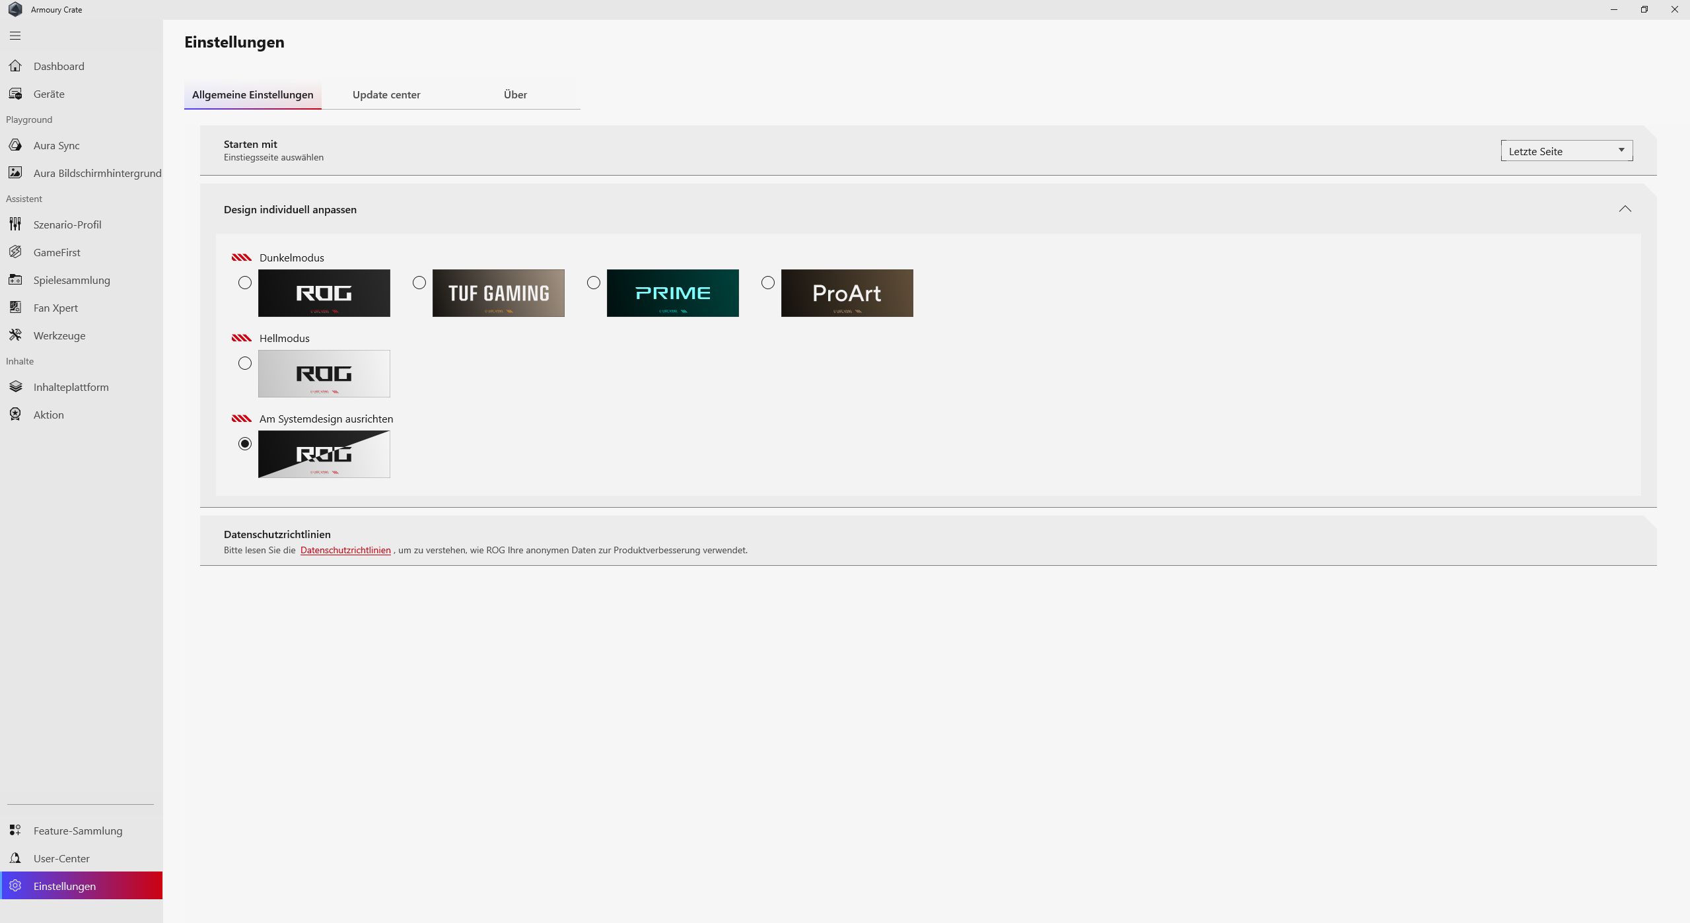Viewport: 1690px width, 923px height.
Task: Click the Am Systemdesign ausrichten label
Action: (326, 419)
